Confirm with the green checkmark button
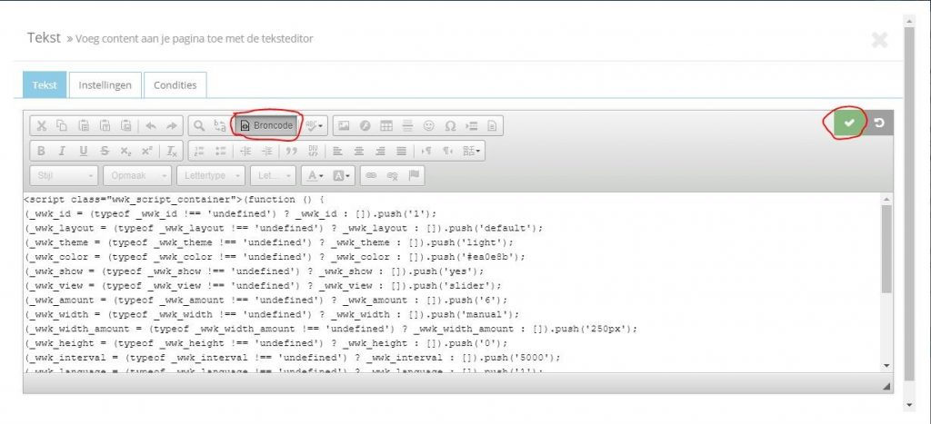Viewport: 931px width, 424px height. [848, 123]
